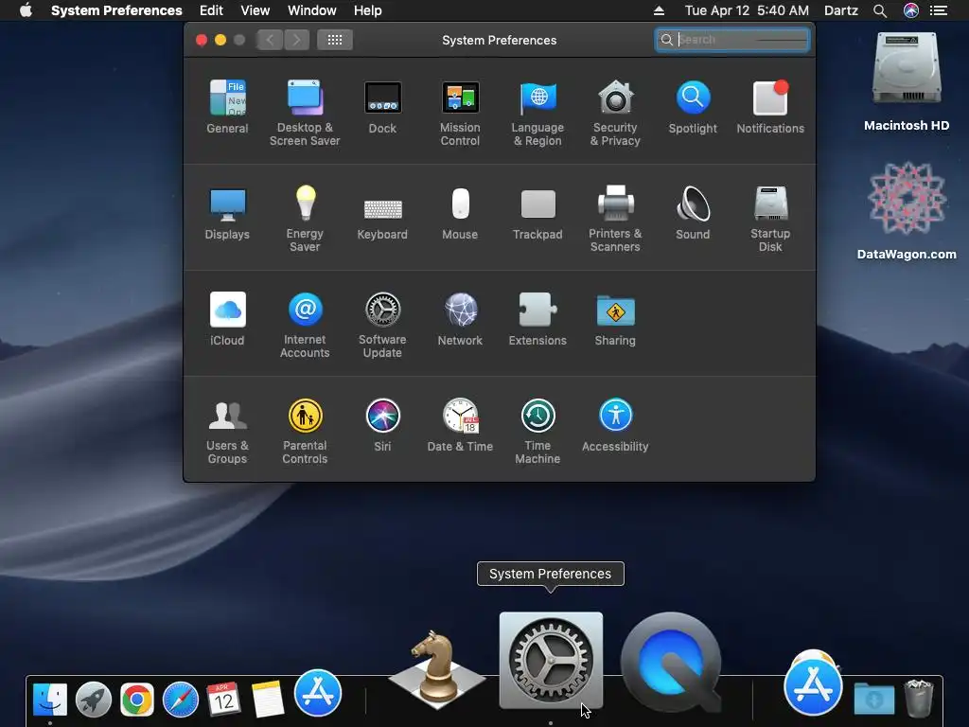Screen dimensions: 969x727
Task: Activate Siri from the menu bar
Action: point(911,10)
